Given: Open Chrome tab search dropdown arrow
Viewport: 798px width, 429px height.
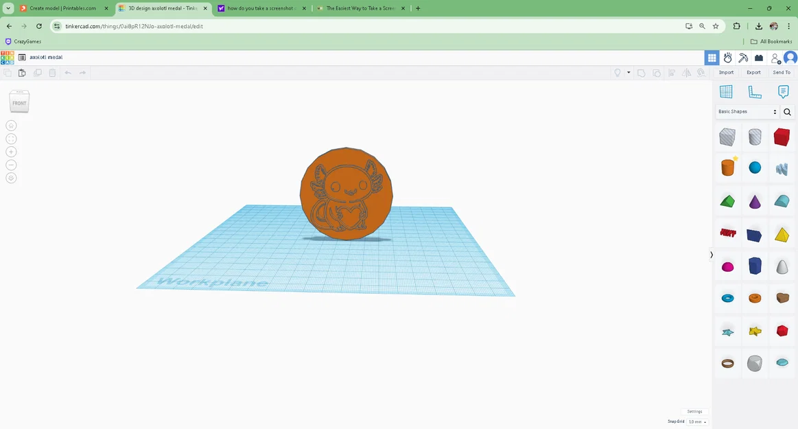Looking at the screenshot, I should pyautogui.click(x=8, y=8).
